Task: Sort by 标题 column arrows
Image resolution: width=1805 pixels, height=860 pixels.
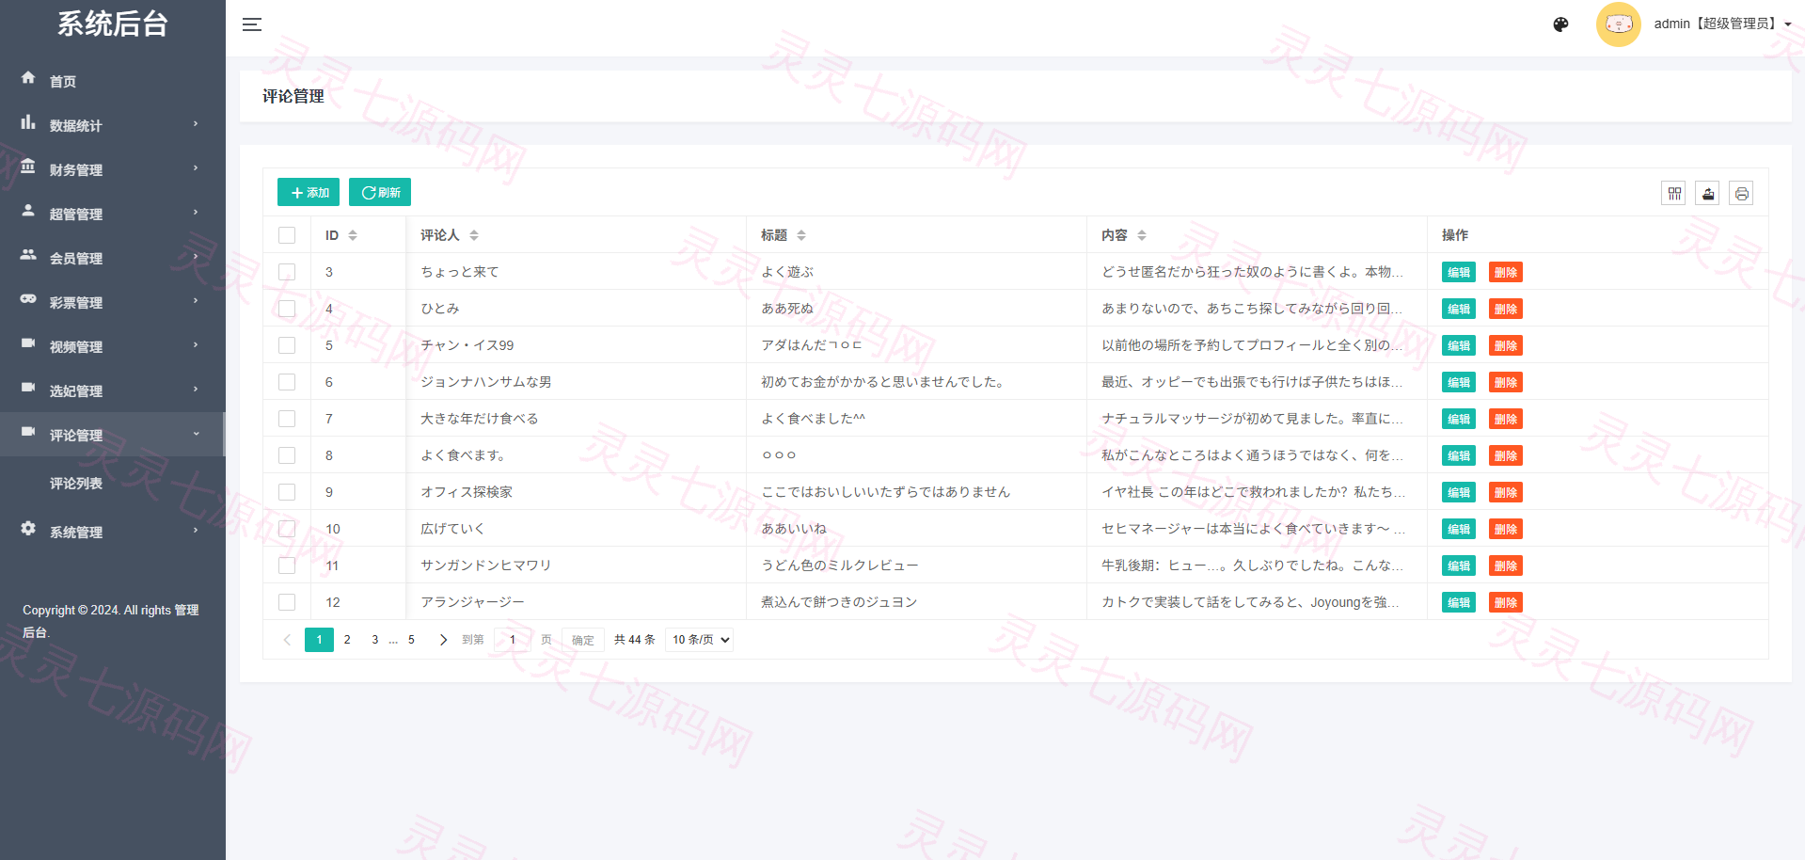Action: tap(801, 235)
